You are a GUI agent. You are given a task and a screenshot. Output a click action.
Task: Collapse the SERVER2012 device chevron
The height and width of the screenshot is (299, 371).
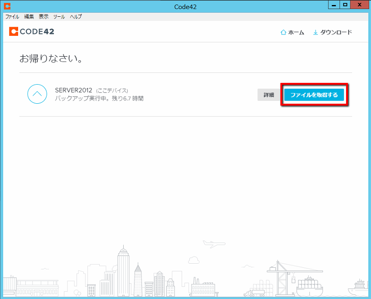tap(37, 94)
